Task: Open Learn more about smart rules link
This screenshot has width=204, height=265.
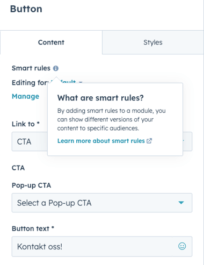Action: click(101, 141)
